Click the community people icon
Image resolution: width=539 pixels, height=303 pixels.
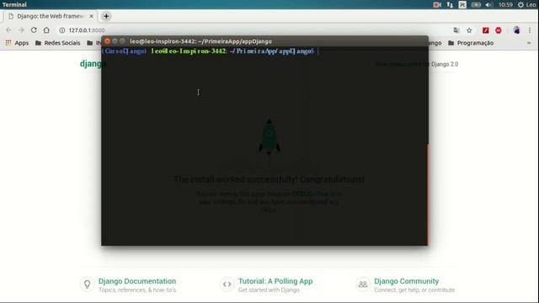click(363, 284)
